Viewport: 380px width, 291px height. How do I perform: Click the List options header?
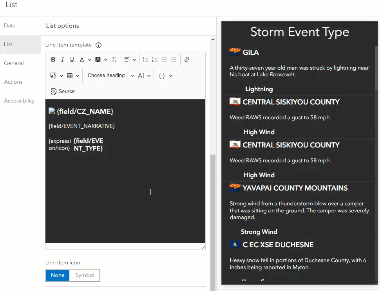tap(62, 26)
